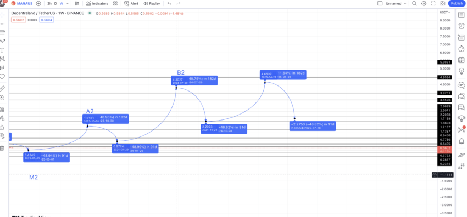Open the Notifications bell panel
The image size is (467, 217).
(462, 141)
